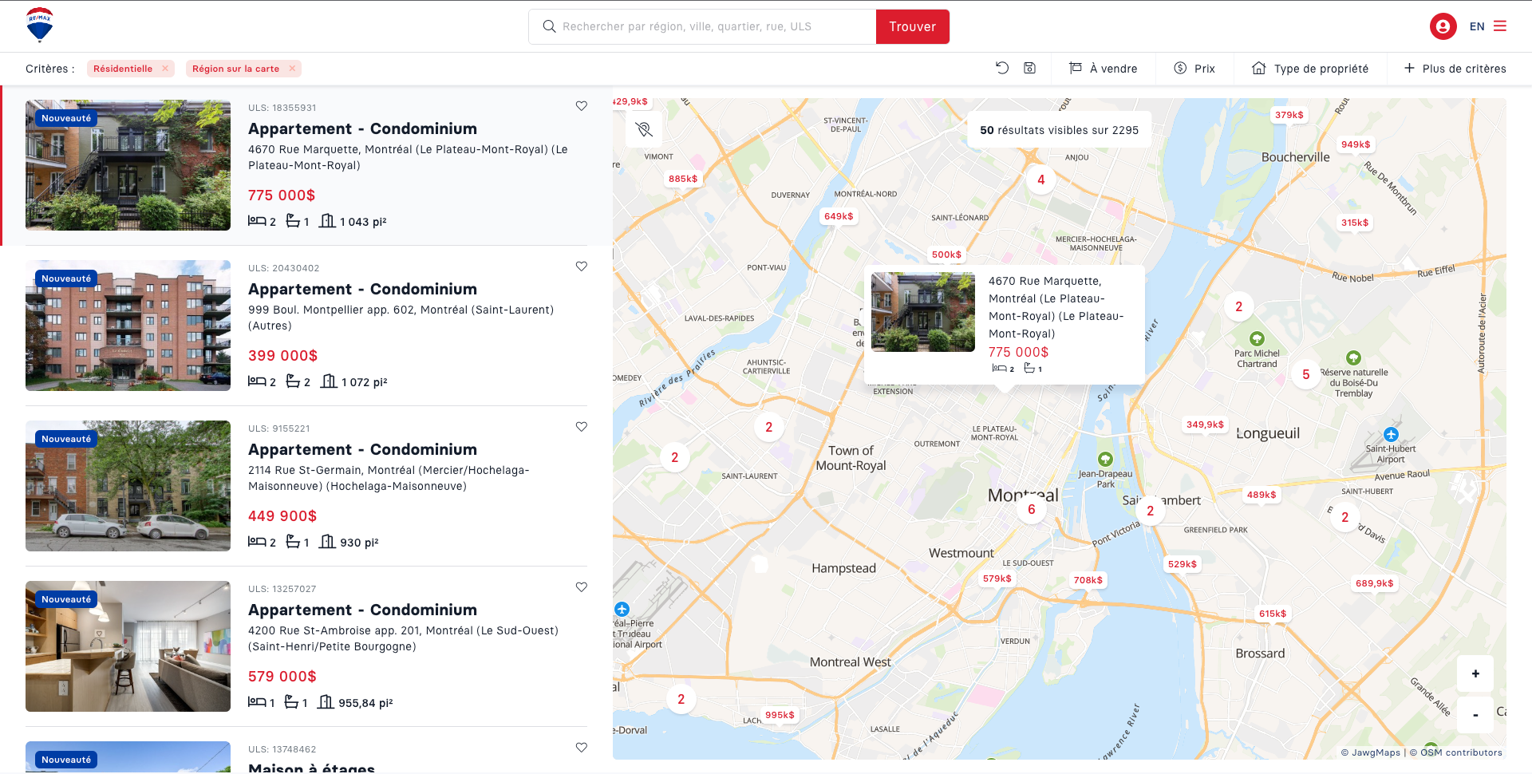The height and width of the screenshot is (774, 1532).
Task: Open the listing title with ULS 9155221
Action: coord(362,449)
